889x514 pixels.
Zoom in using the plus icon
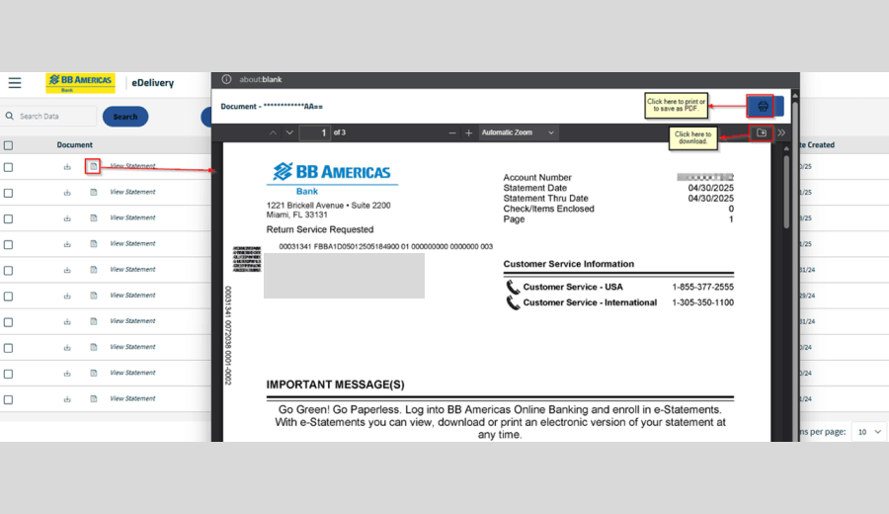(468, 132)
